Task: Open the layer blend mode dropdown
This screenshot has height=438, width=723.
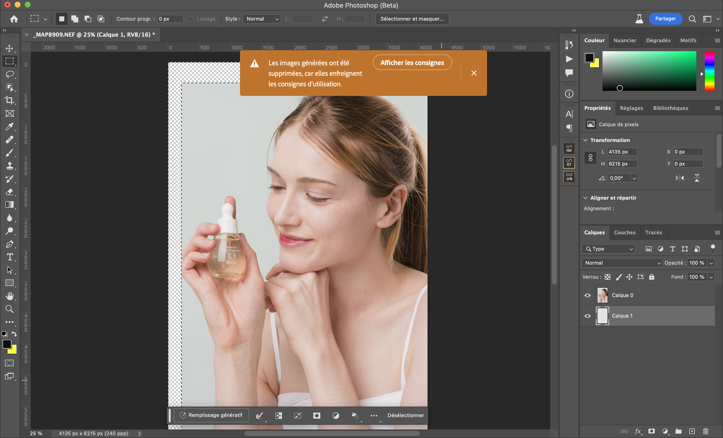Action: (x=622, y=263)
